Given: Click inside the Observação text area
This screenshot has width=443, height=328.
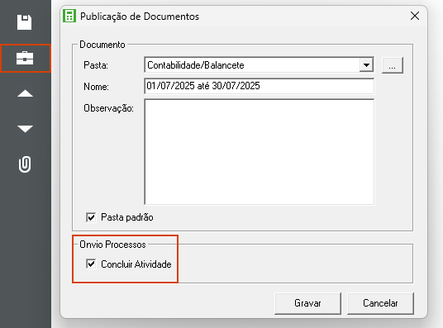Looking at the screenshot, I should [259, 152].
